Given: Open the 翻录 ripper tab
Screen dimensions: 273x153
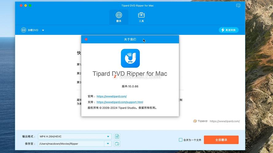Looking at the screenshot, I should click(x=119, y=17).
